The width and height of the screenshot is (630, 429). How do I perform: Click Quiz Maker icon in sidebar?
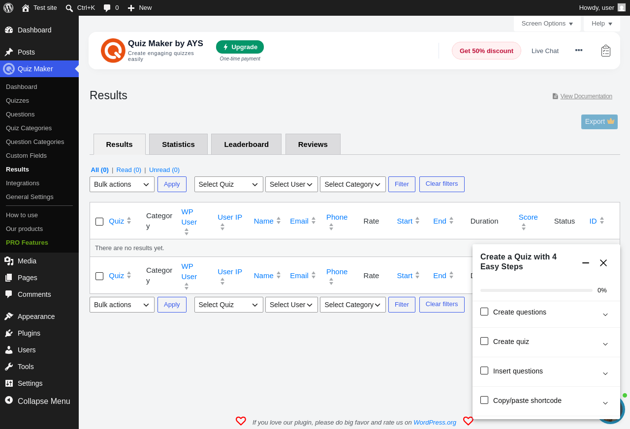[9, 69]
